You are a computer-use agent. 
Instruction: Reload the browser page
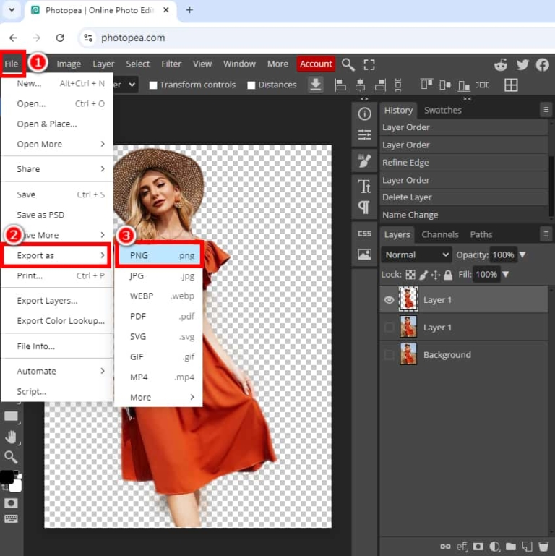(60, 38)
